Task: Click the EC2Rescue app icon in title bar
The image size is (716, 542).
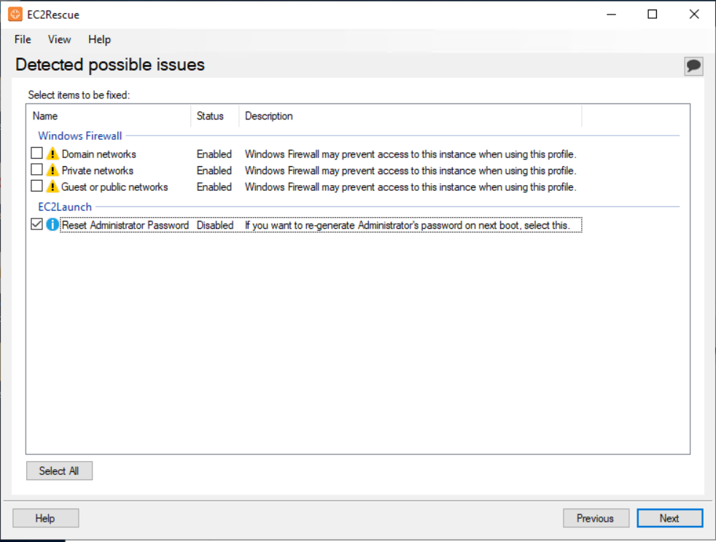Action: 15,14
